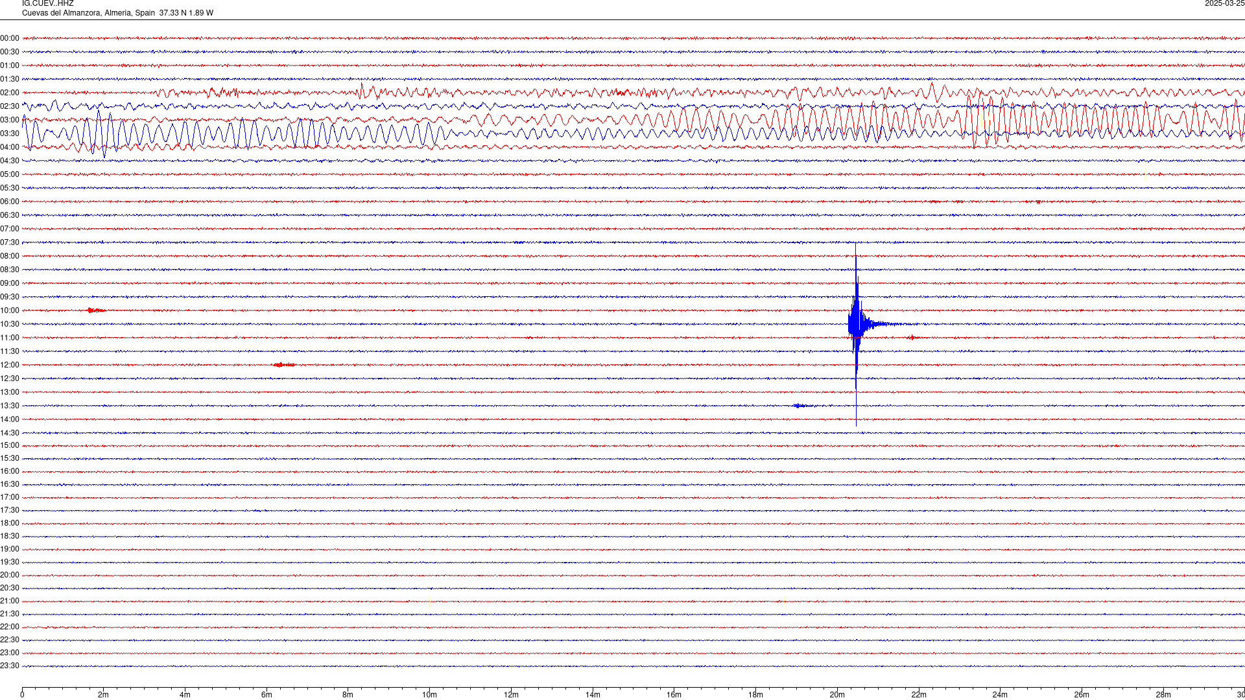The height and width of the screenshot is (700, 1245).
Task: Click the 2m tick on time axis
Action: [103, 695]
